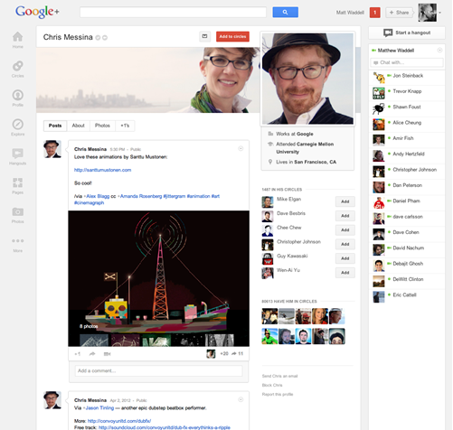Open the ship animation image
Image resolution: width=453 pixels, height=430 pixels.
pyautogui.click(x=158, y=278)
